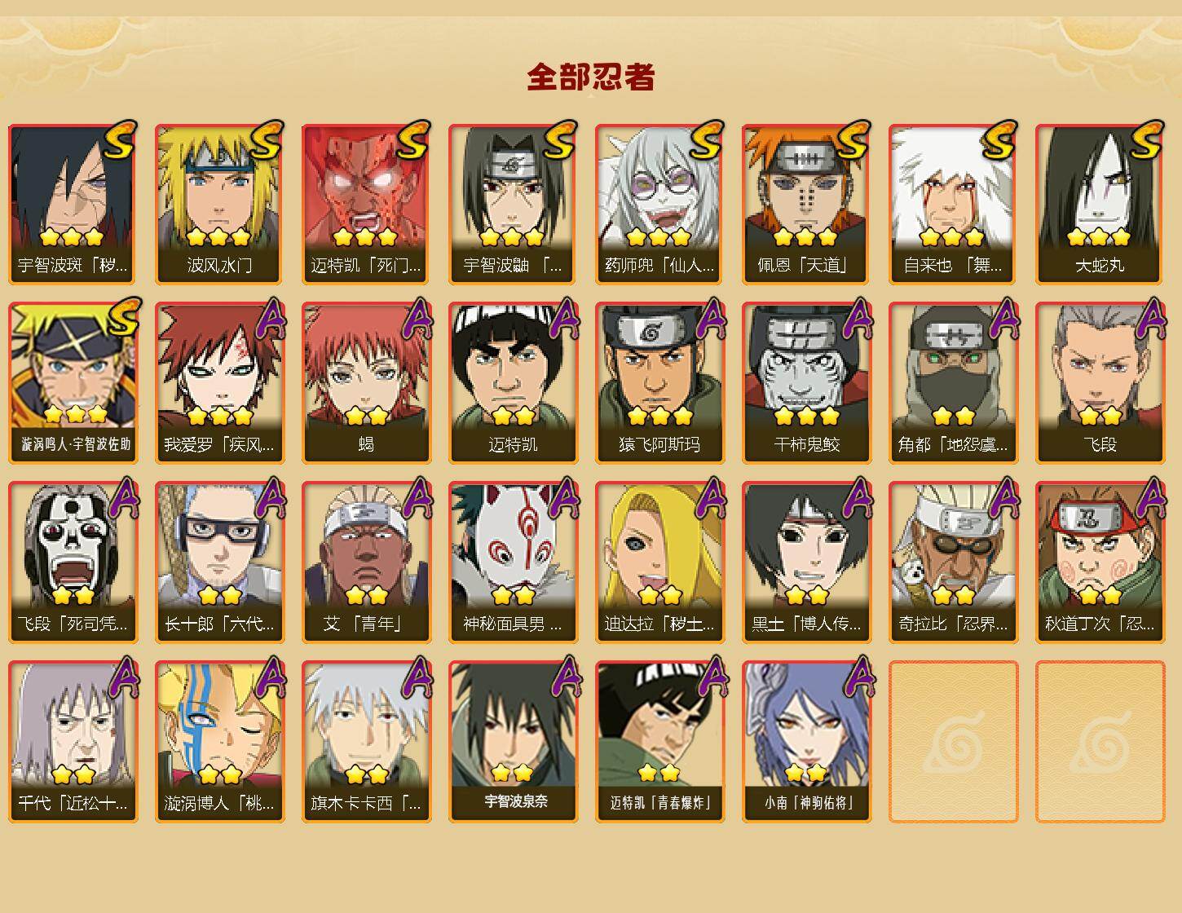The width and height of the screenshot is (1182, 913).
Task: Open the 小南「神驹佑将」 card
Action: 806,742
